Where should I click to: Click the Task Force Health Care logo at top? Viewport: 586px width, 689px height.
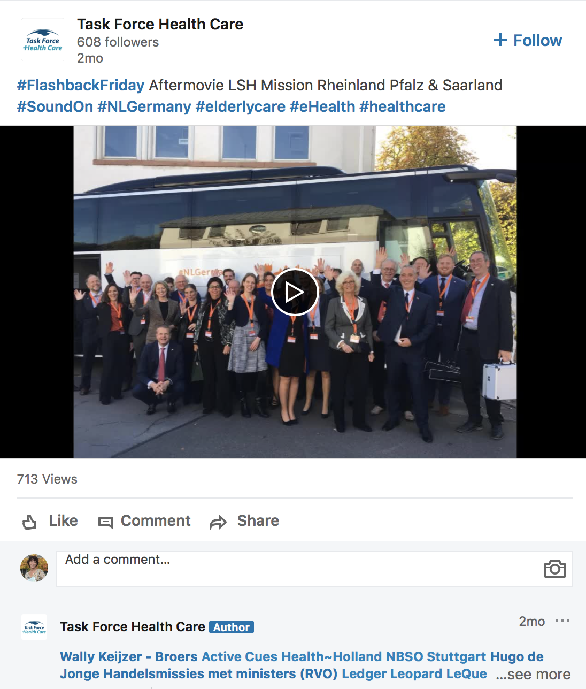[x=43, y=40]
